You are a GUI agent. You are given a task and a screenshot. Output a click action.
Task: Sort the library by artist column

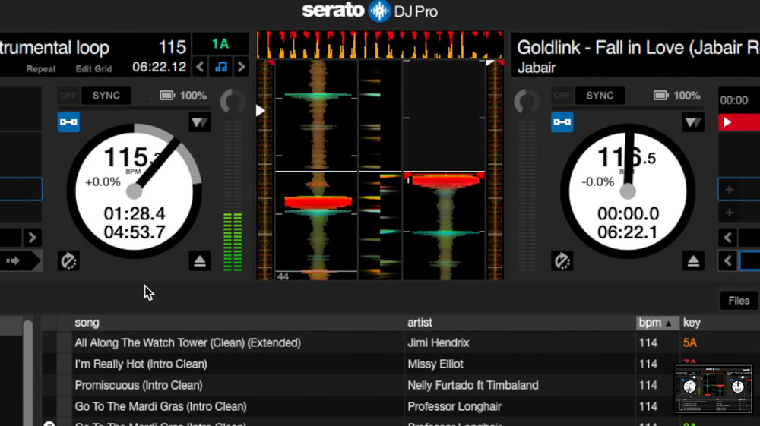[520, 323]
